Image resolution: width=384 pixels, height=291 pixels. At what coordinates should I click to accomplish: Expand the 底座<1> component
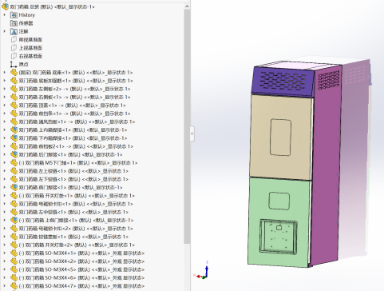(4, 73)
